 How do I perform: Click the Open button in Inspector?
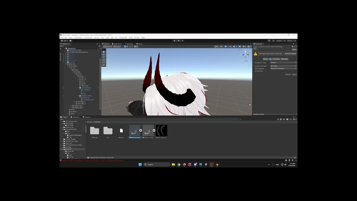point(294,50)
